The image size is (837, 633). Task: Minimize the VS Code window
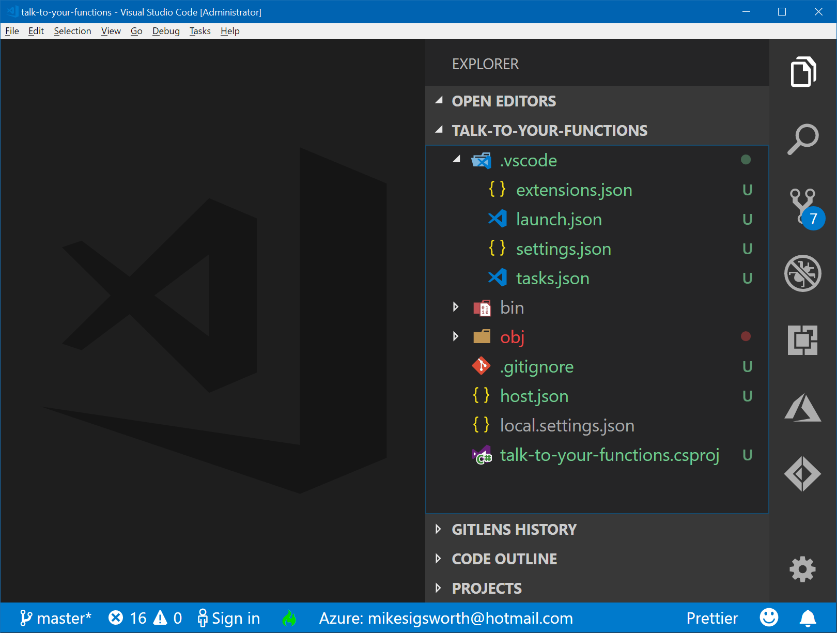click(746, 11)
